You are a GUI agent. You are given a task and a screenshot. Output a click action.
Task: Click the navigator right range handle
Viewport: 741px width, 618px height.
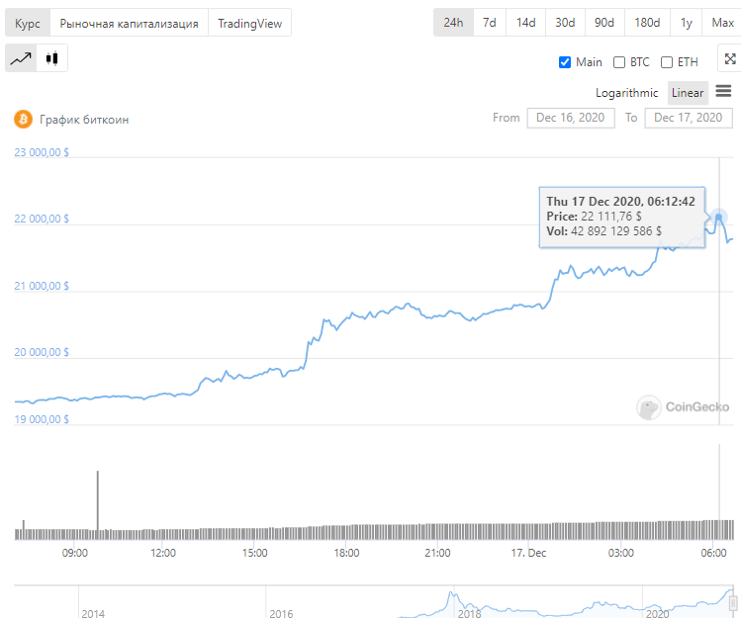pos(733,603)
